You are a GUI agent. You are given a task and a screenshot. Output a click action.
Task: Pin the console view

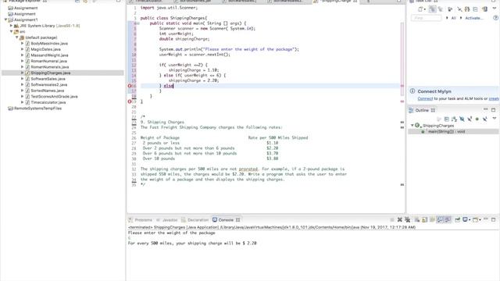pyautogui.click(x=457, y=220)
